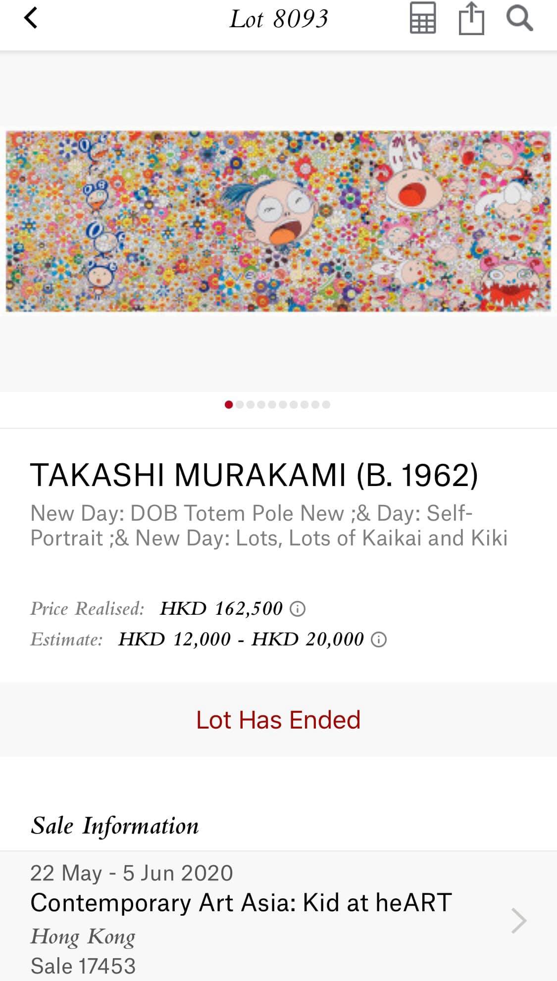Expand the Contemporary Art Asia sale entry
Viewport: 557px width, 981px height.
pyautogui.click(x=240, y=902)
